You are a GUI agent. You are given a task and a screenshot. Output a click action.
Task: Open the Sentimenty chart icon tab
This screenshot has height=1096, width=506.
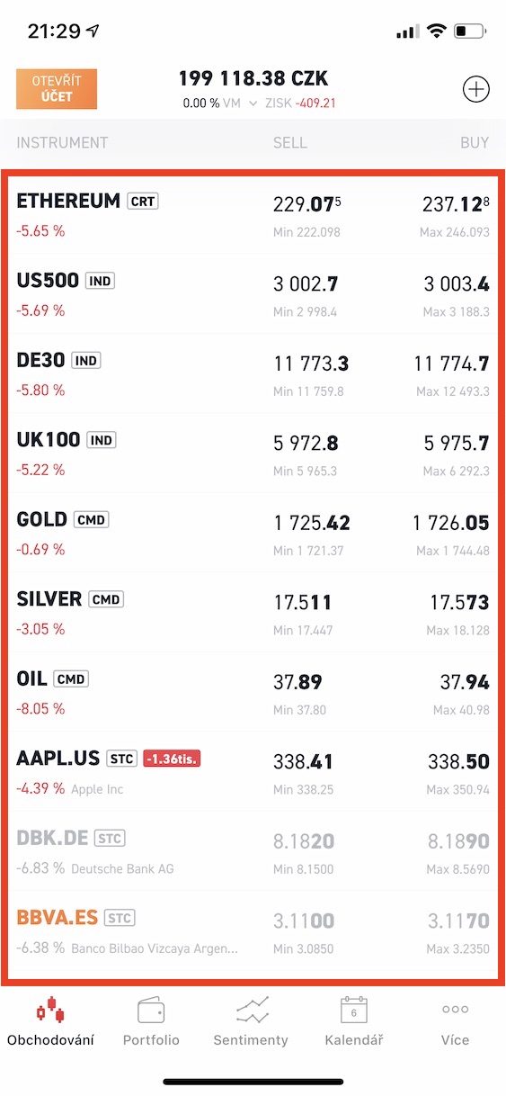(251, 1021)
